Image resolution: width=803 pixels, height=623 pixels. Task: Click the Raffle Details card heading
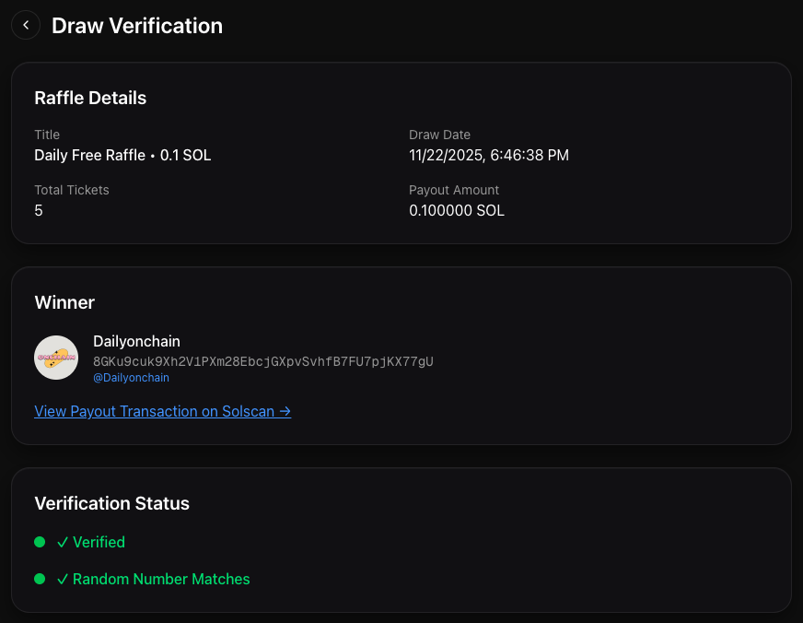coord(90,98)
